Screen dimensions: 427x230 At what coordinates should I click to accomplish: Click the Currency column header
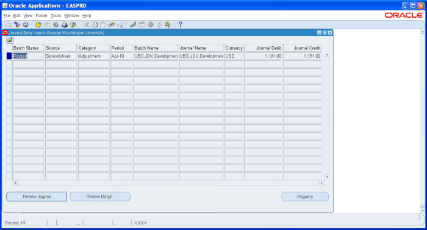pos(234,48)
